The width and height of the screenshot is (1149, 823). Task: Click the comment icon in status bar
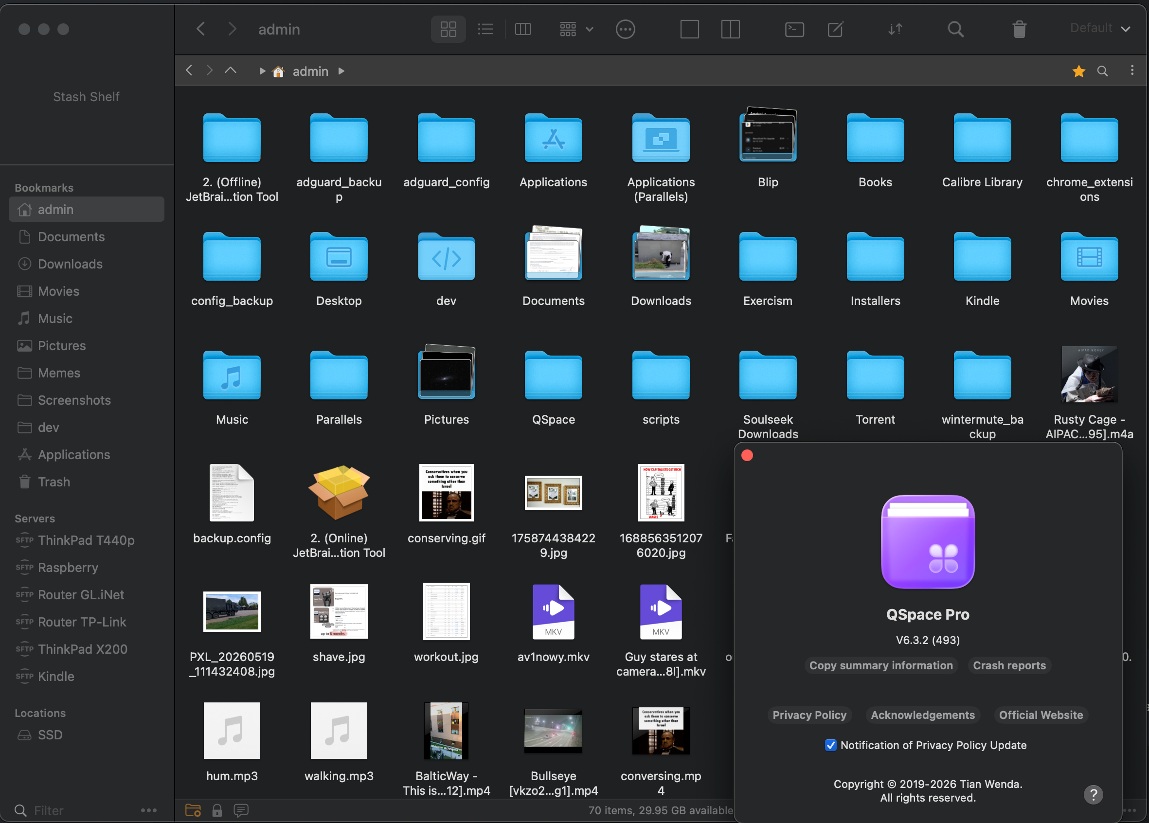coord(241,810)
